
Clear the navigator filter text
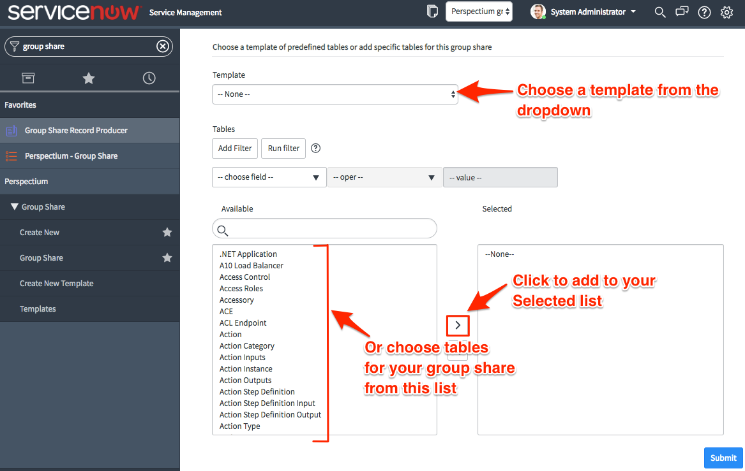(163, 46)
